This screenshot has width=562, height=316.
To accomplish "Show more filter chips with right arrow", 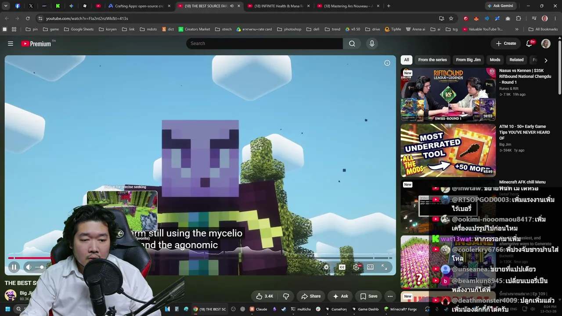I will click(546, 60).
